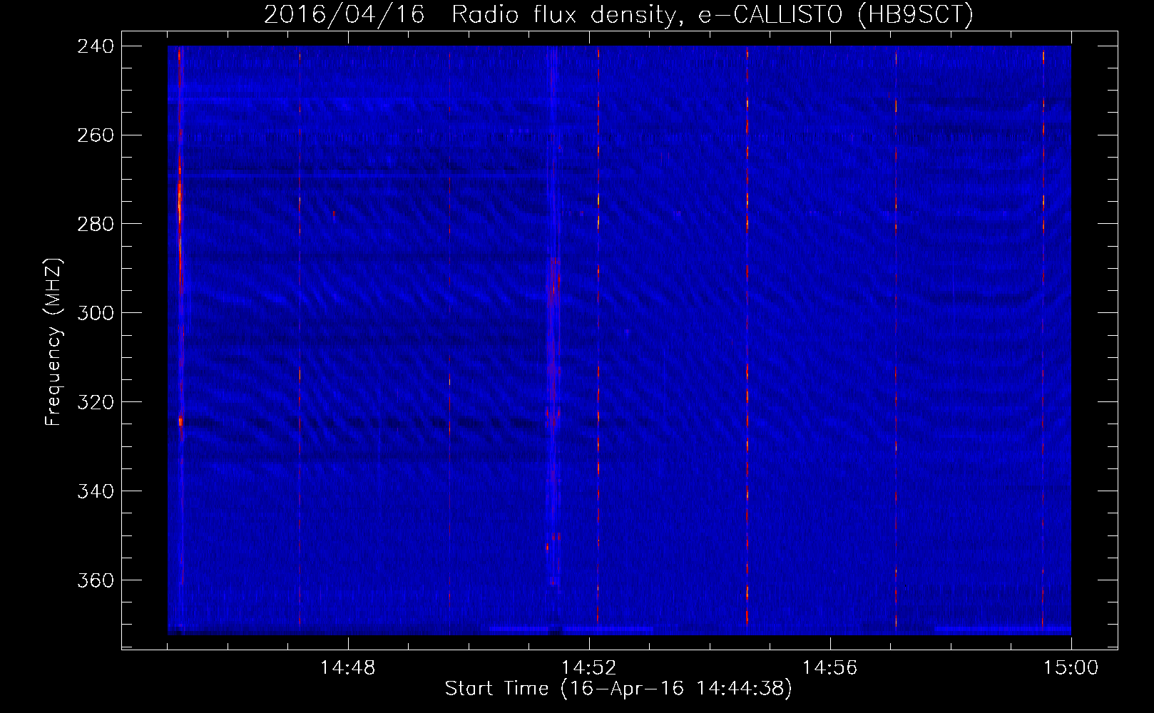1154x713 pixels.
Task: Click the 360 frequency tick label
Action: coord(96,581)
